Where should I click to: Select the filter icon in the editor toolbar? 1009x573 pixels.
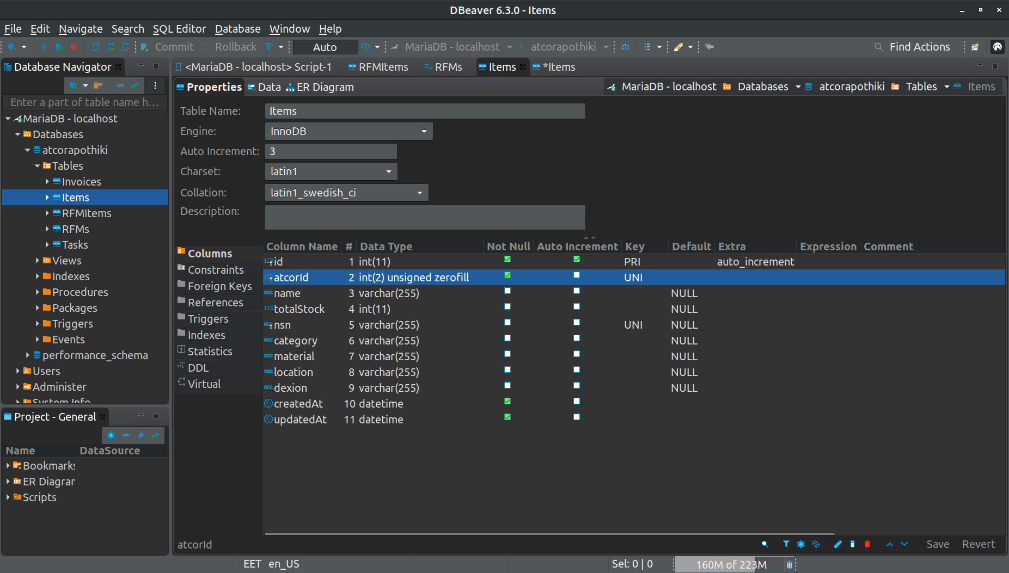coord(786,544)
